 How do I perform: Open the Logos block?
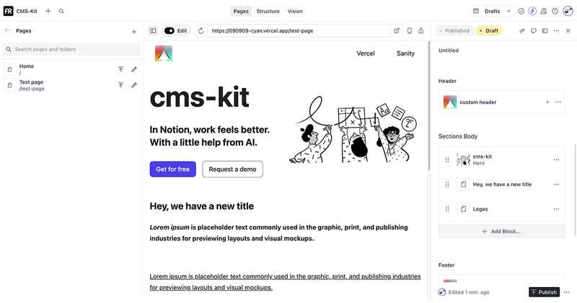coord(502,208)
